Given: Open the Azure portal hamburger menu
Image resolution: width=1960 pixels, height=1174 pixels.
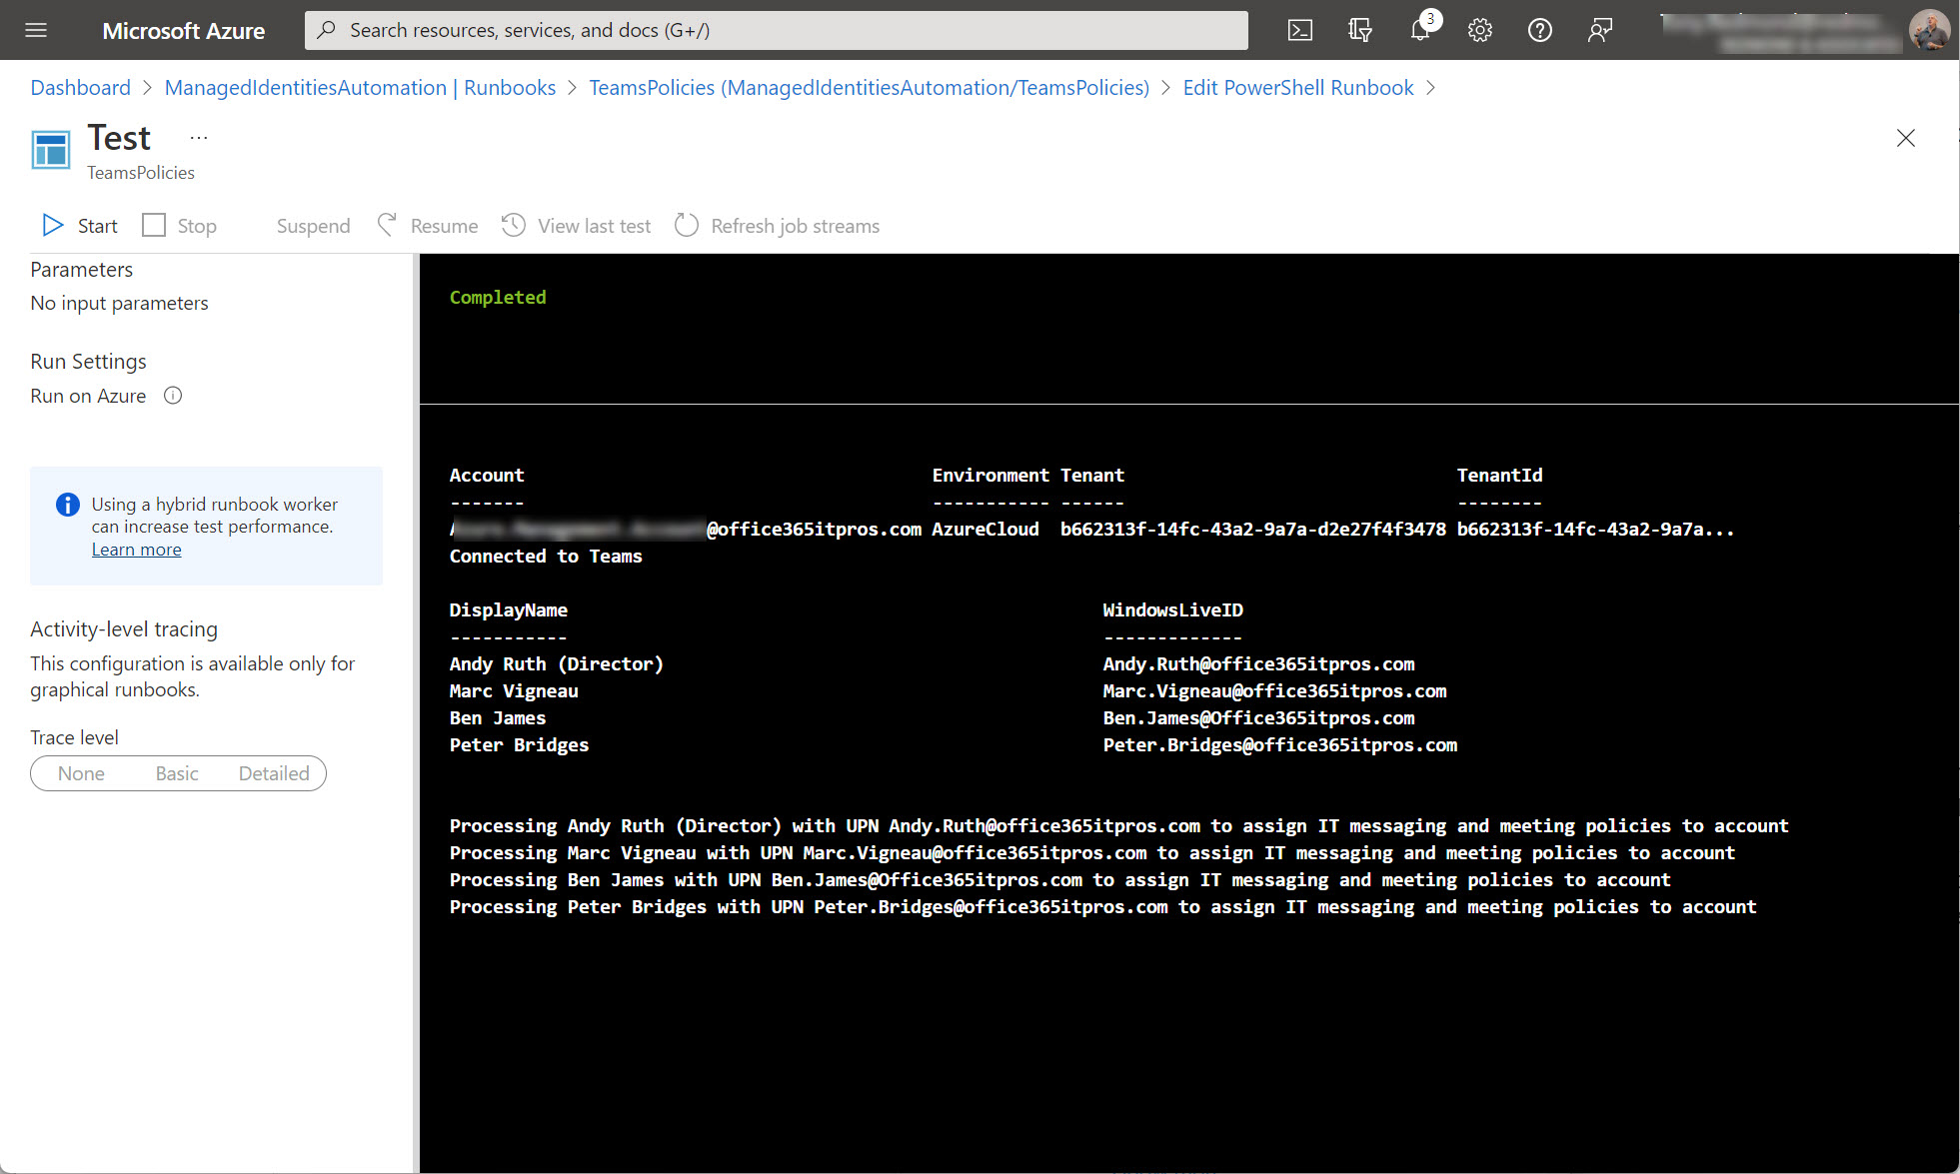Looking at the screenshot, I should (36, 30).
